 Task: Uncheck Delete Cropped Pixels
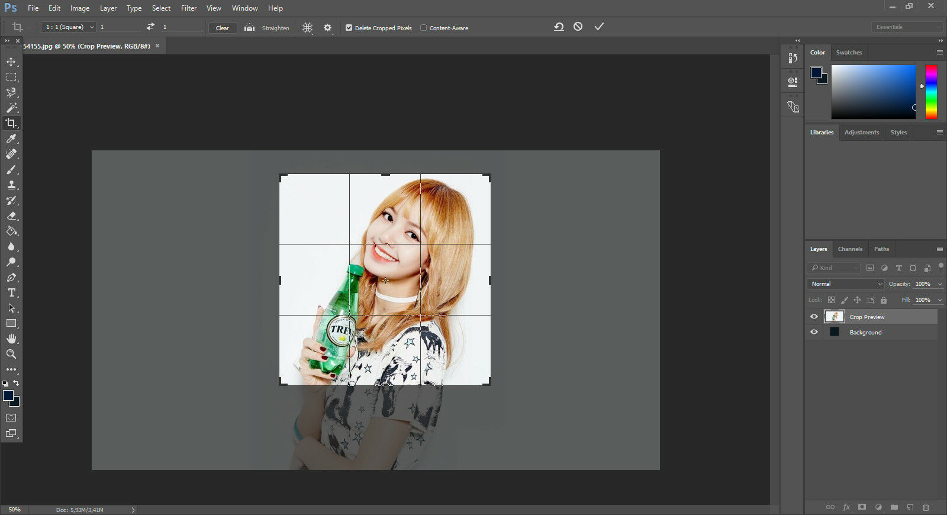(x=349, y=28)
